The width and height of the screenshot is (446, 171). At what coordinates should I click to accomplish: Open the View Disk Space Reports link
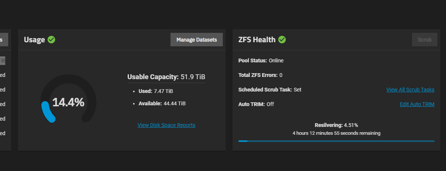tap(166, 125)
